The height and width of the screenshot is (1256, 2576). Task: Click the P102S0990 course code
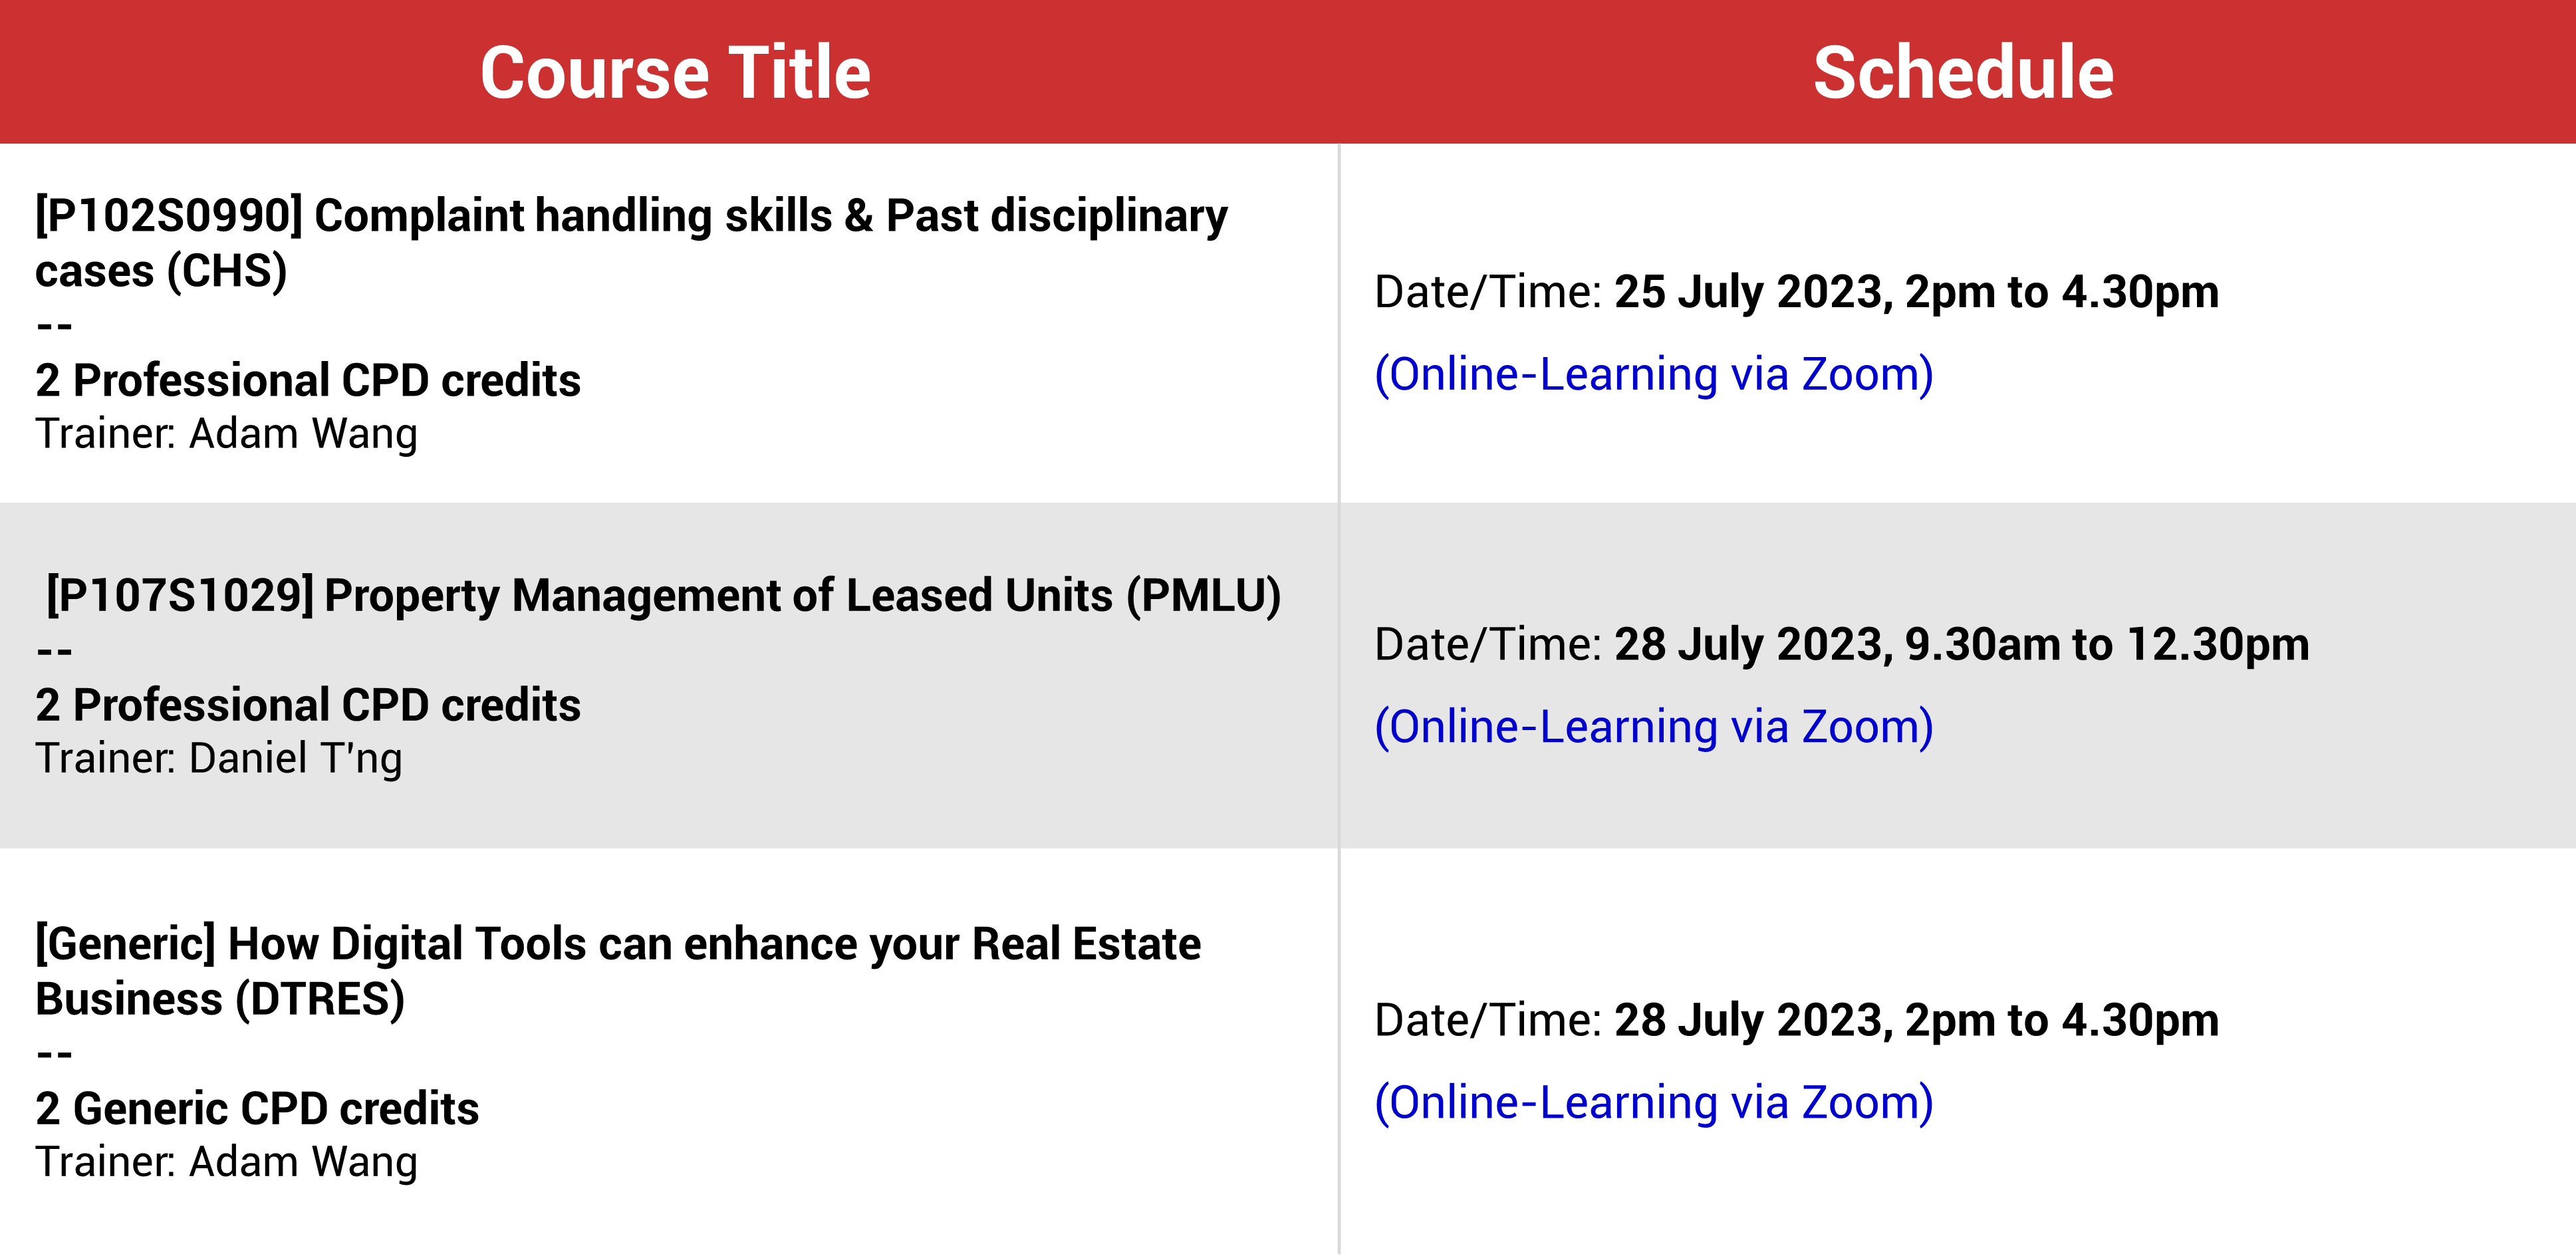(x=169, y=216)
